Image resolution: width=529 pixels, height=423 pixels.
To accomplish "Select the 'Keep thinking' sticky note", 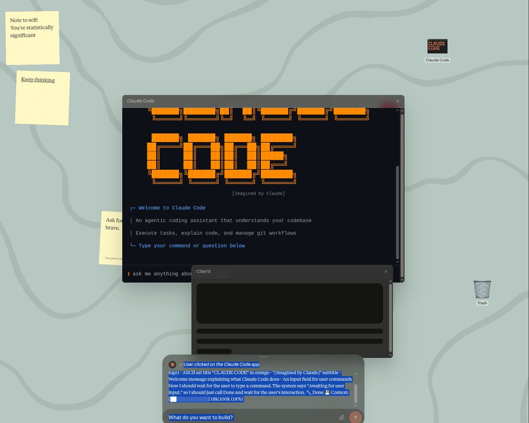I will coord(43,98).
